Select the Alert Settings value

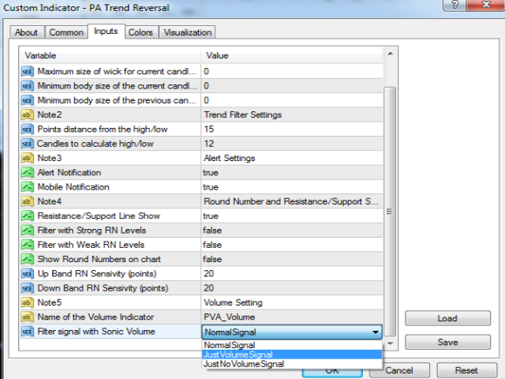(x=292, y=158)
